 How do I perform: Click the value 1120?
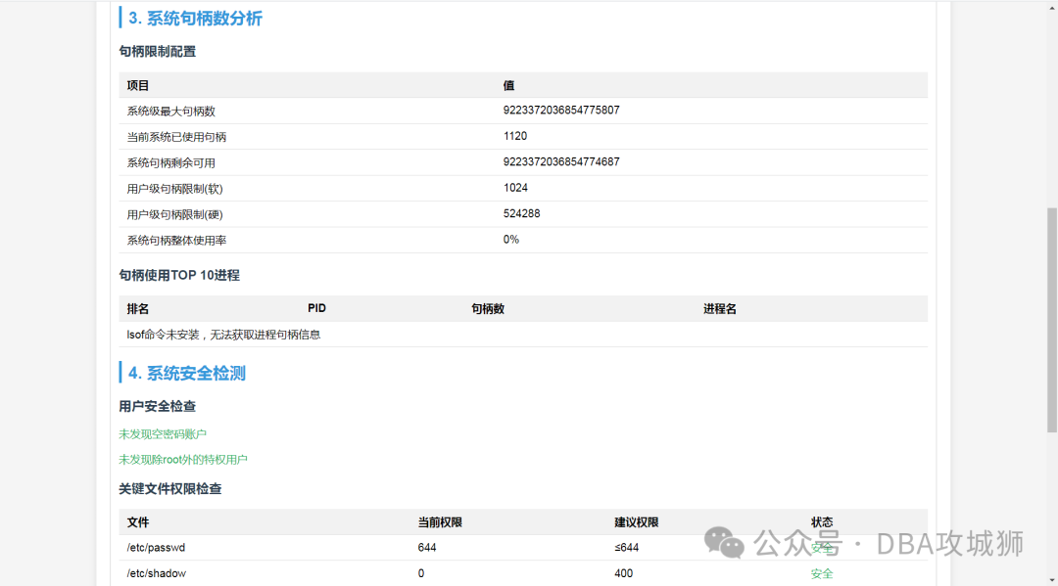515,136
